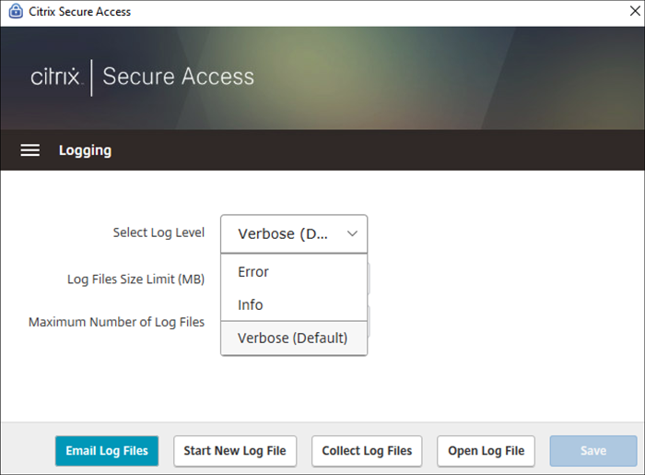Click the Save button
Image resolution: width=645 pixels, height=475 pixels.
pos(592,451)
